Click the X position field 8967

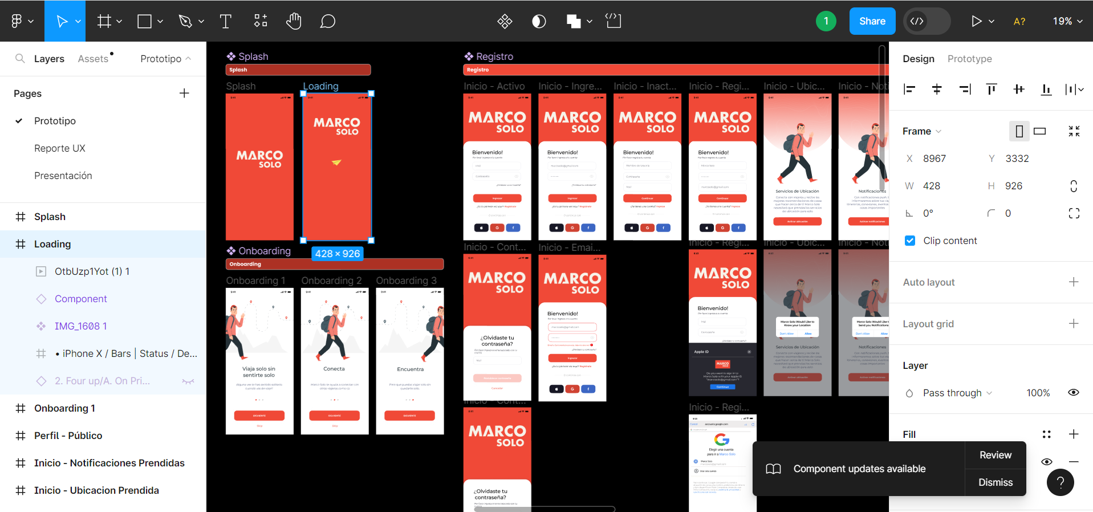[x=934, y=159]
